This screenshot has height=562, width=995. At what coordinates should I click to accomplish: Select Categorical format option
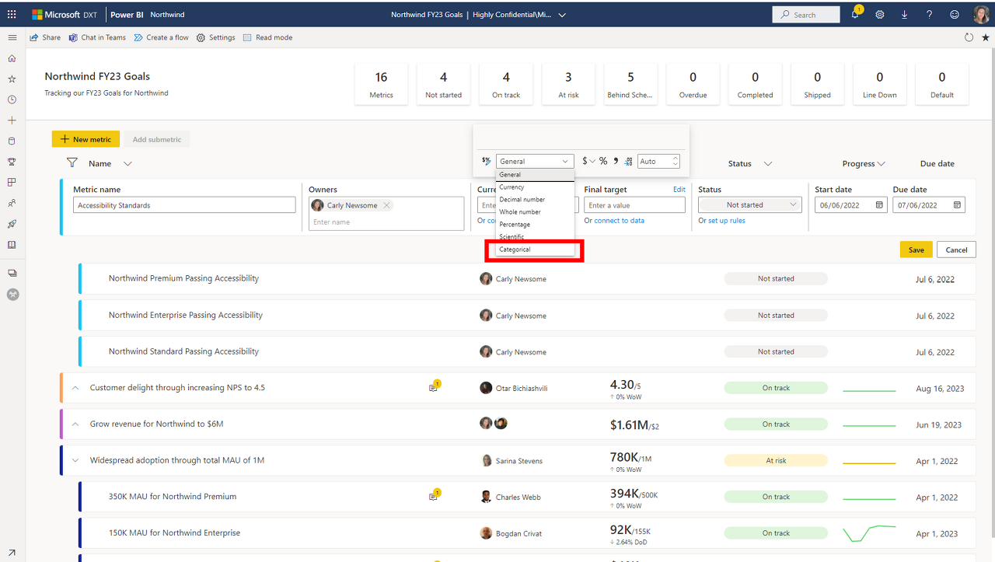tap(535, 250)
